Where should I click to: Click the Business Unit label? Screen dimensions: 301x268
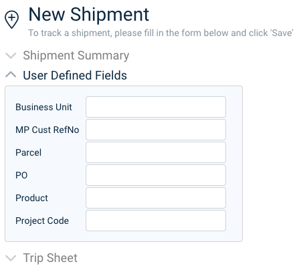[43, 107]
